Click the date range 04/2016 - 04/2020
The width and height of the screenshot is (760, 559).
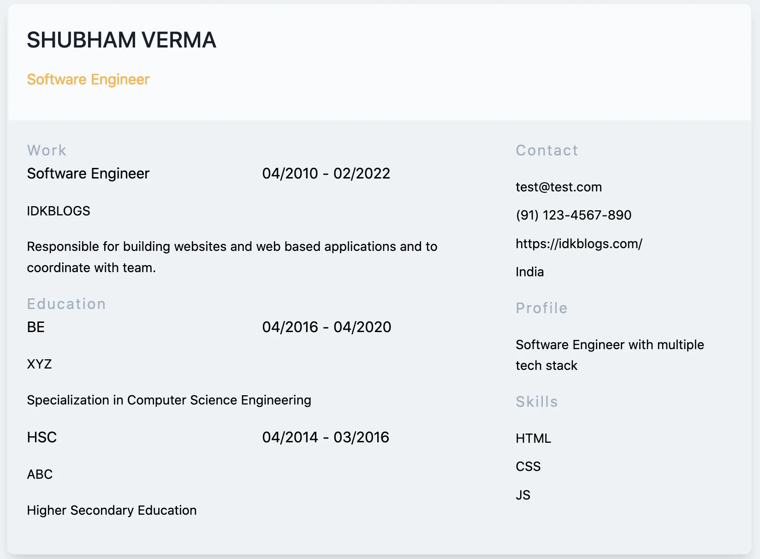327,327
